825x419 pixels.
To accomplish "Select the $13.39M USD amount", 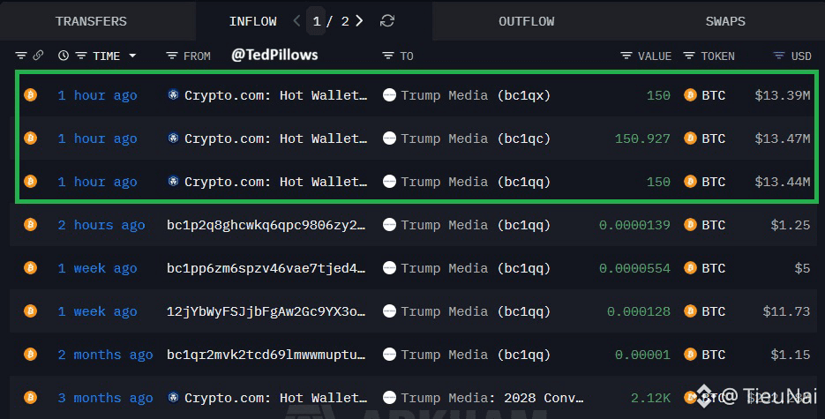I will point(783,95).
